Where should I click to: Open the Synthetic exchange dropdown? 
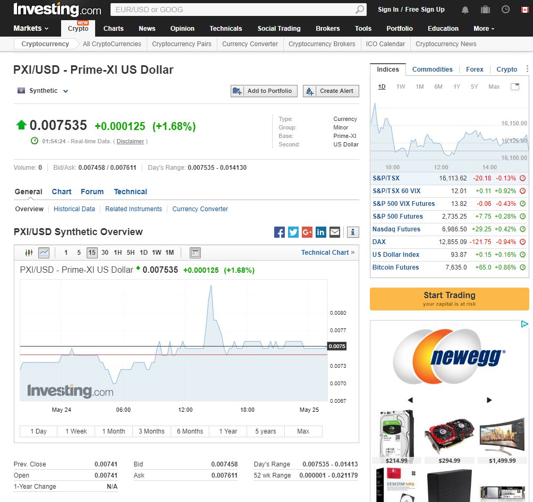coord(43,91)
